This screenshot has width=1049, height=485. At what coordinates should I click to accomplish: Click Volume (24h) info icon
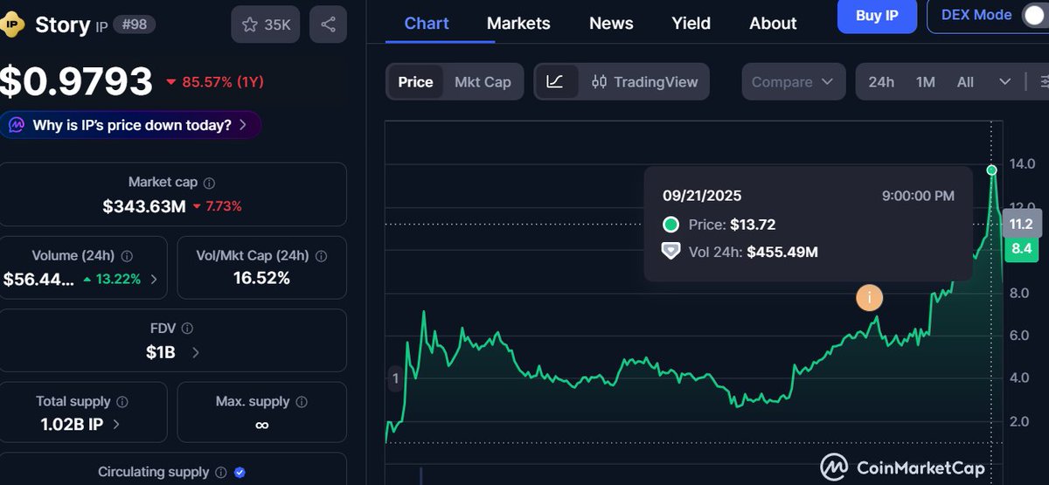click(x=127, y=257)
